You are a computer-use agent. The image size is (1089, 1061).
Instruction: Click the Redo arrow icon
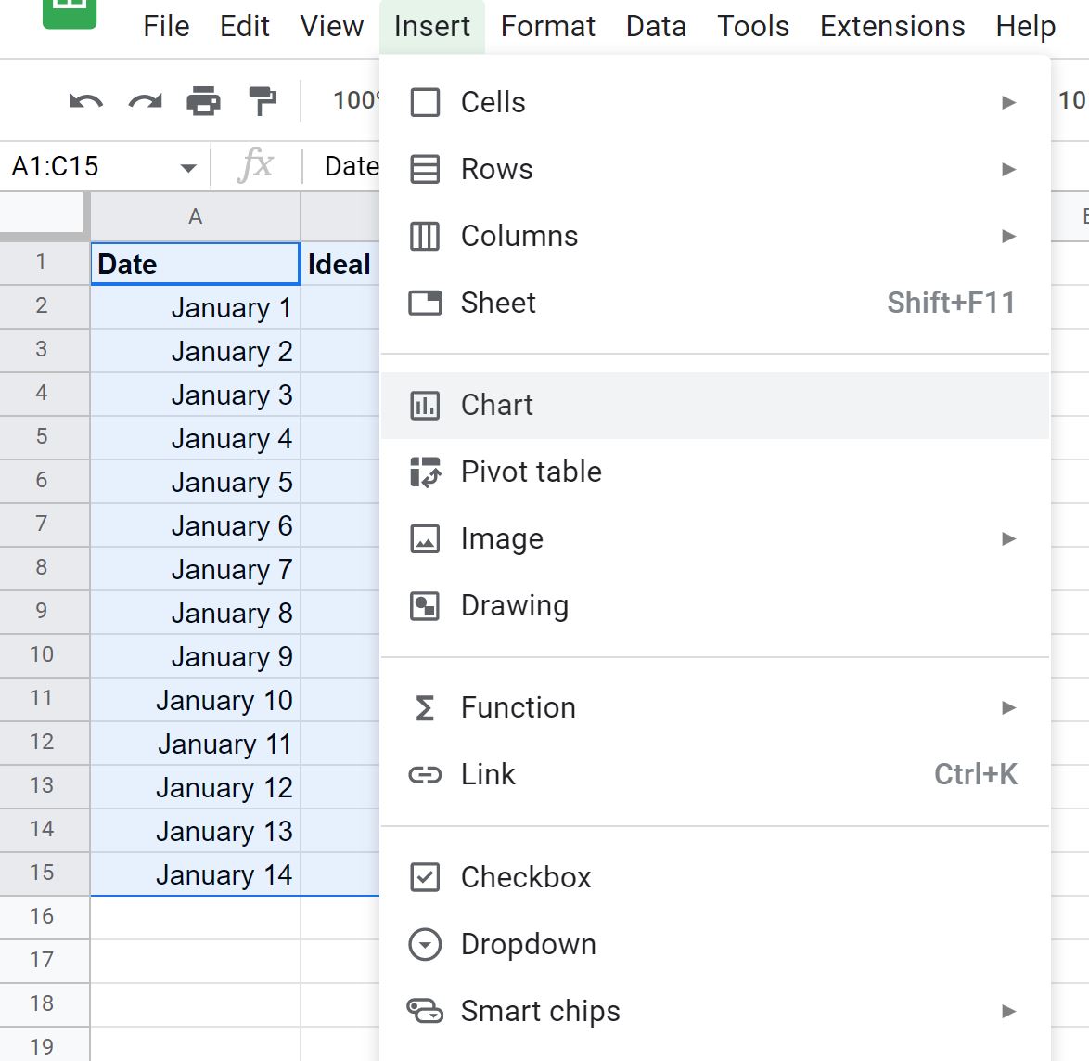tap(145, 101)
